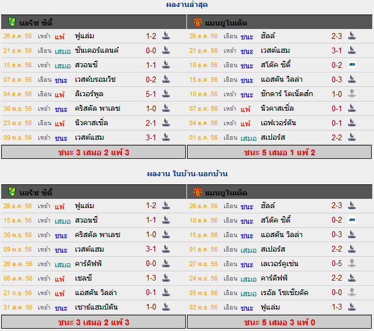The image size is (374, 331).
Task: Open league icon on เซาธ์แฮมป์ตัน 1-0 row
Action: 166,307
